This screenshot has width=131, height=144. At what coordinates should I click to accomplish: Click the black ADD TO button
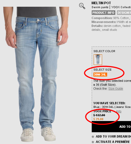[x=111, y=127]
